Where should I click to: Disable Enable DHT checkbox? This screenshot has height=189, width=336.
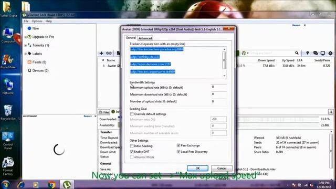[x=132, y=152]
